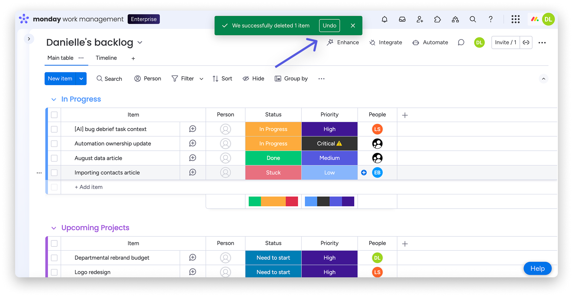Select the Automate robot icon

click(416, 42)
